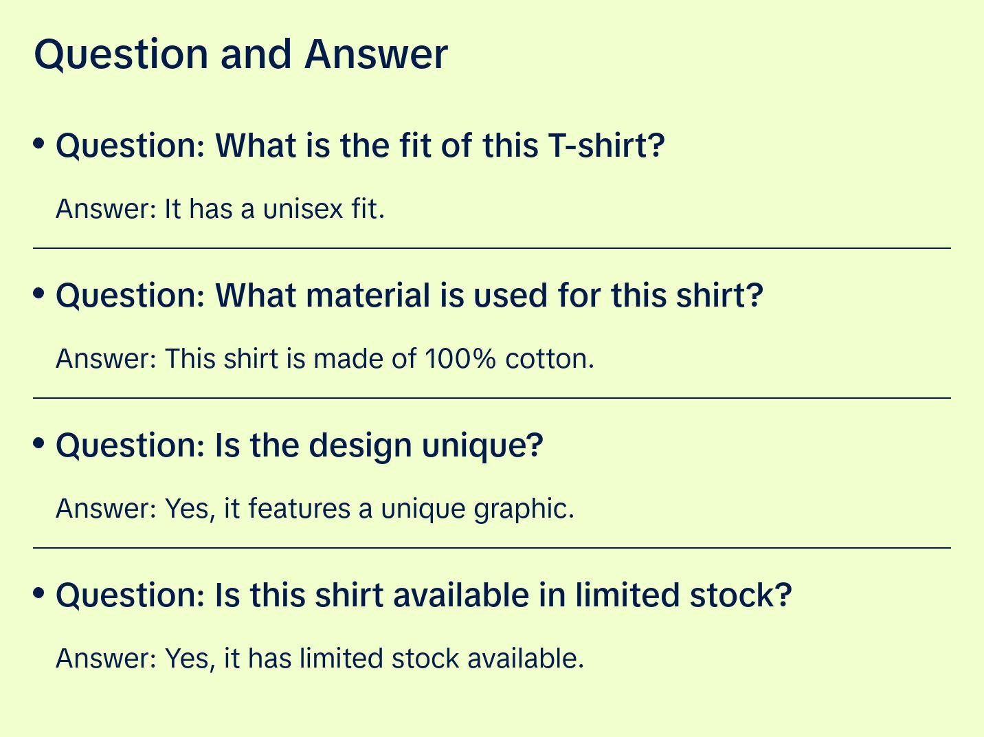Click the divider below the unisex fit answer
Viewport: 984px width, 737px height.
coord(492,248)
